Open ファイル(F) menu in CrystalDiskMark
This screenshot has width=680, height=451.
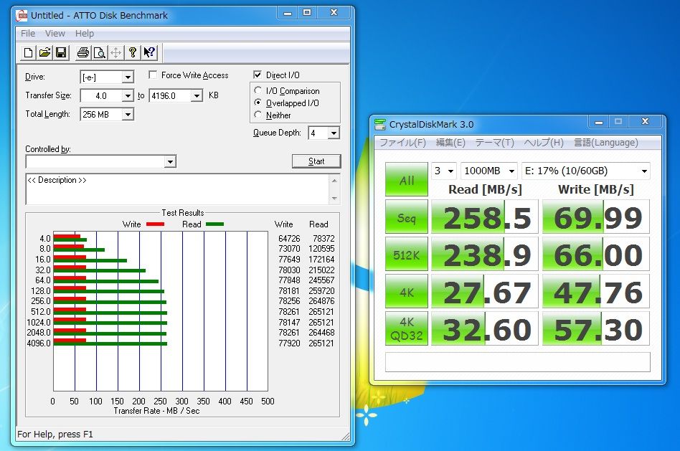pos(403,143)
